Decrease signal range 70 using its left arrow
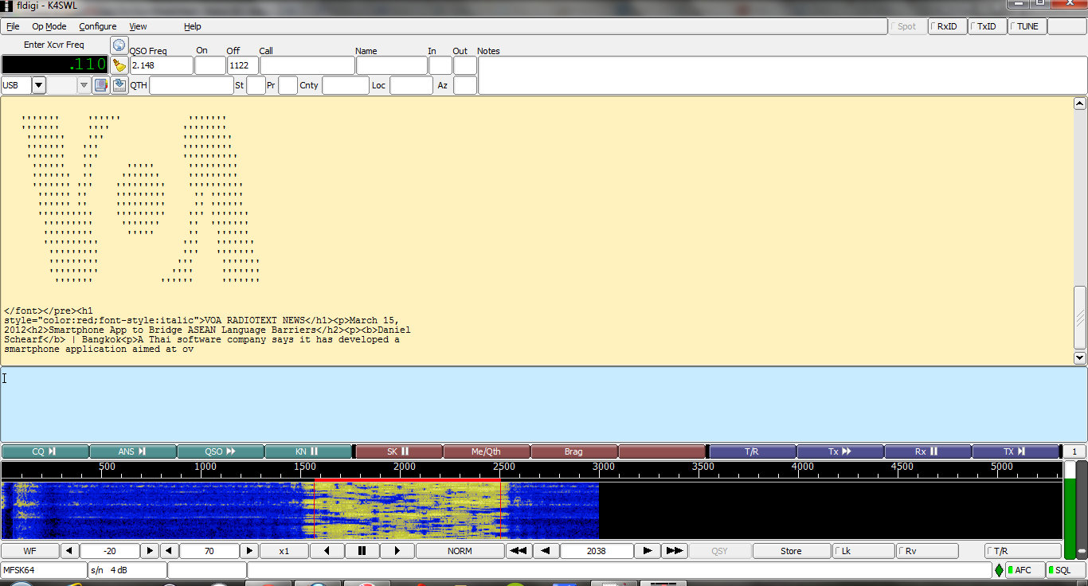This screenshot has width=1088, height=586. (x=170, y=551)
